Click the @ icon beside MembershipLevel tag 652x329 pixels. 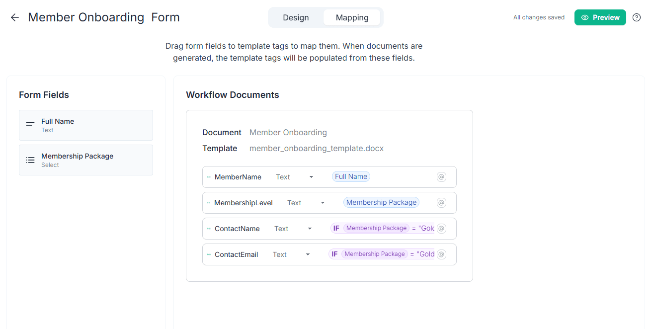coord(441,202)
